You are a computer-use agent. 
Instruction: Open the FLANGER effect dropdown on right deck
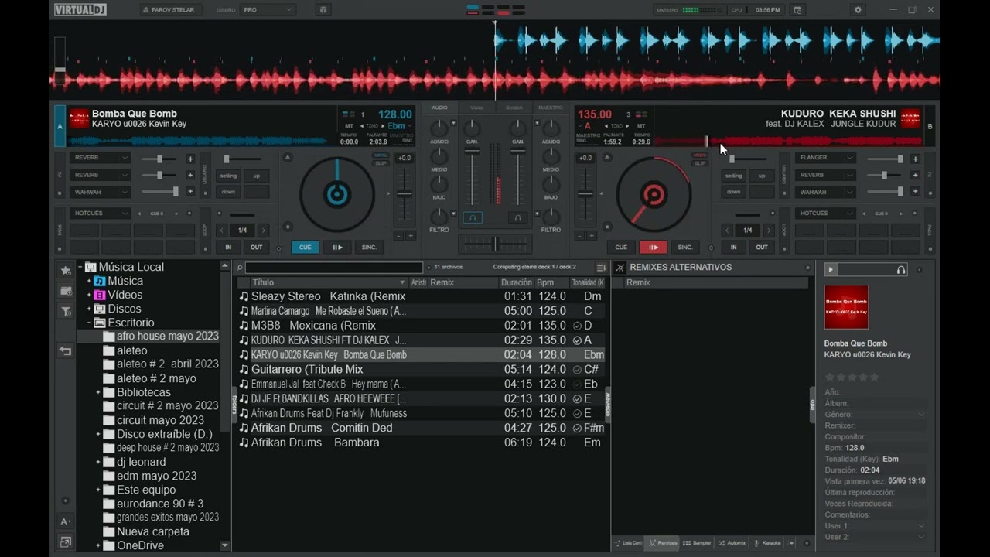826,158
